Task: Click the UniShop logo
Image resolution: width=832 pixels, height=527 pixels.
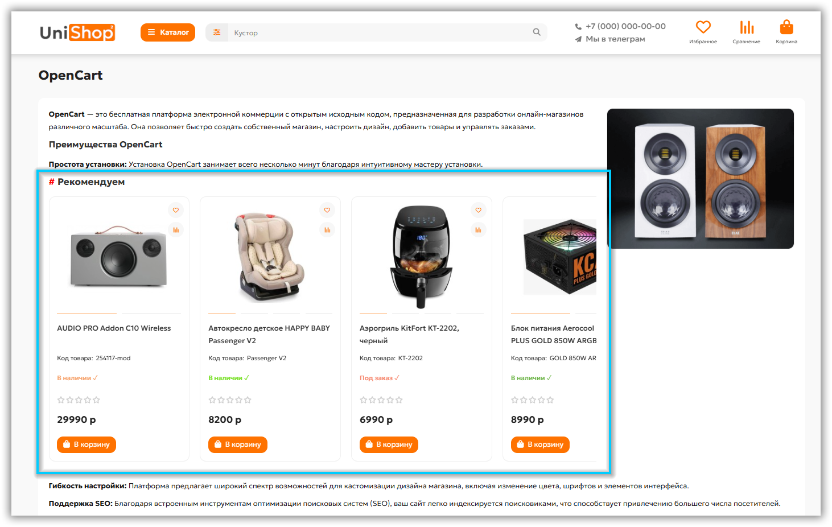Action: click(77, 32)
